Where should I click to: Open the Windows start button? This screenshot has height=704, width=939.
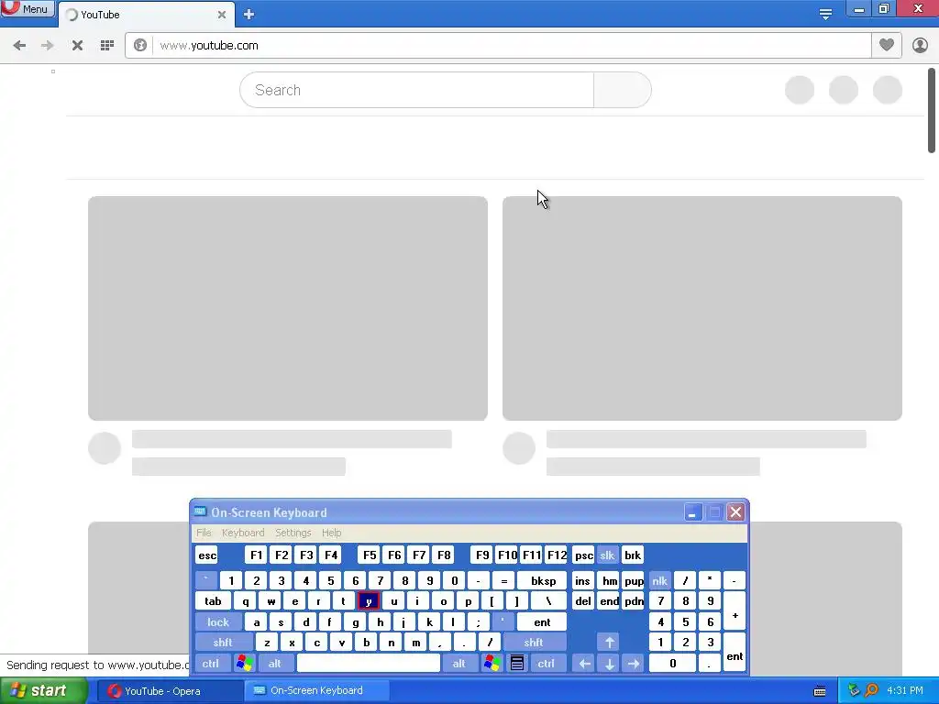point(44,691)
